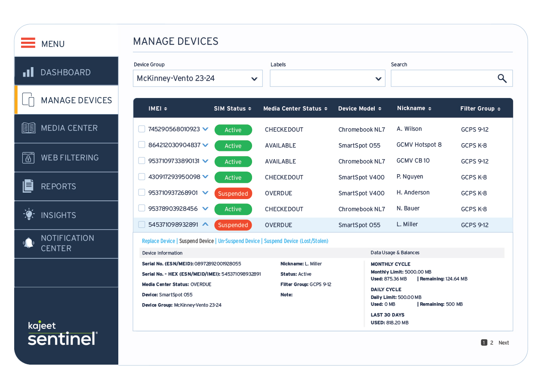Switch to the Suspend Device tab
Viewport: 542px width, 387px height.
pyautogui.click(x=197, y=241)
